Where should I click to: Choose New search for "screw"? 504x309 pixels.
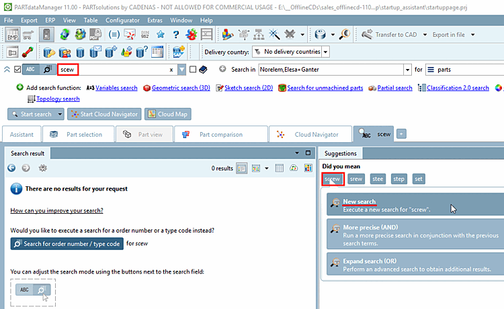(x=415, y=204)
